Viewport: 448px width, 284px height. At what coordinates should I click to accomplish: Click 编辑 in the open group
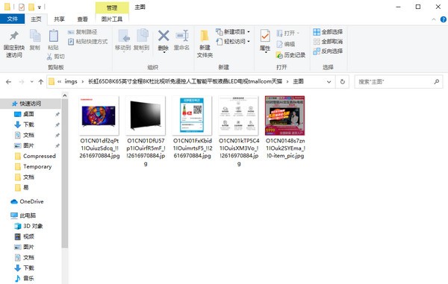pyautogui.click(x=286, y=44)
